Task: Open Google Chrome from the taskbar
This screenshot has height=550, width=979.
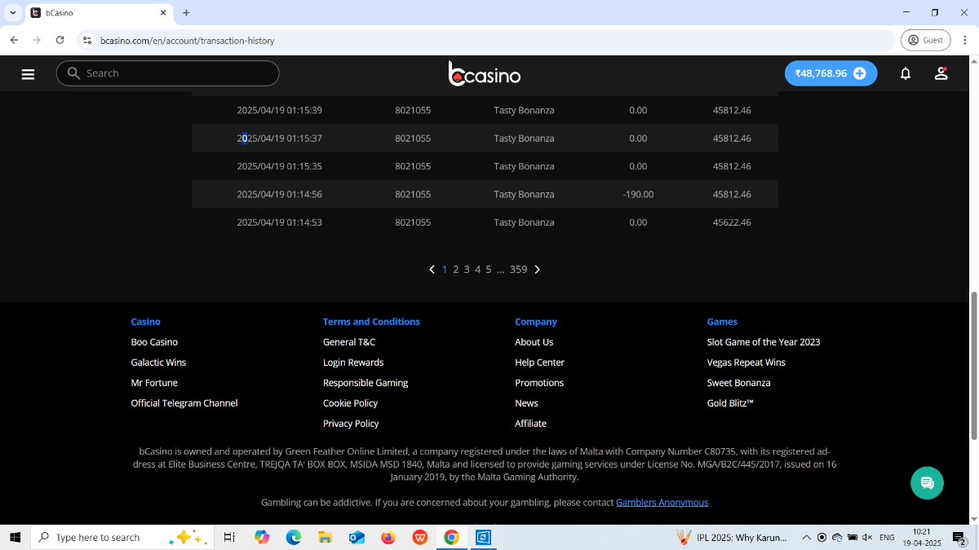Action: 451,537
